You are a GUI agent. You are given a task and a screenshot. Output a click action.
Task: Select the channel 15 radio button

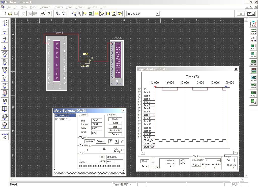click(139, 89)
